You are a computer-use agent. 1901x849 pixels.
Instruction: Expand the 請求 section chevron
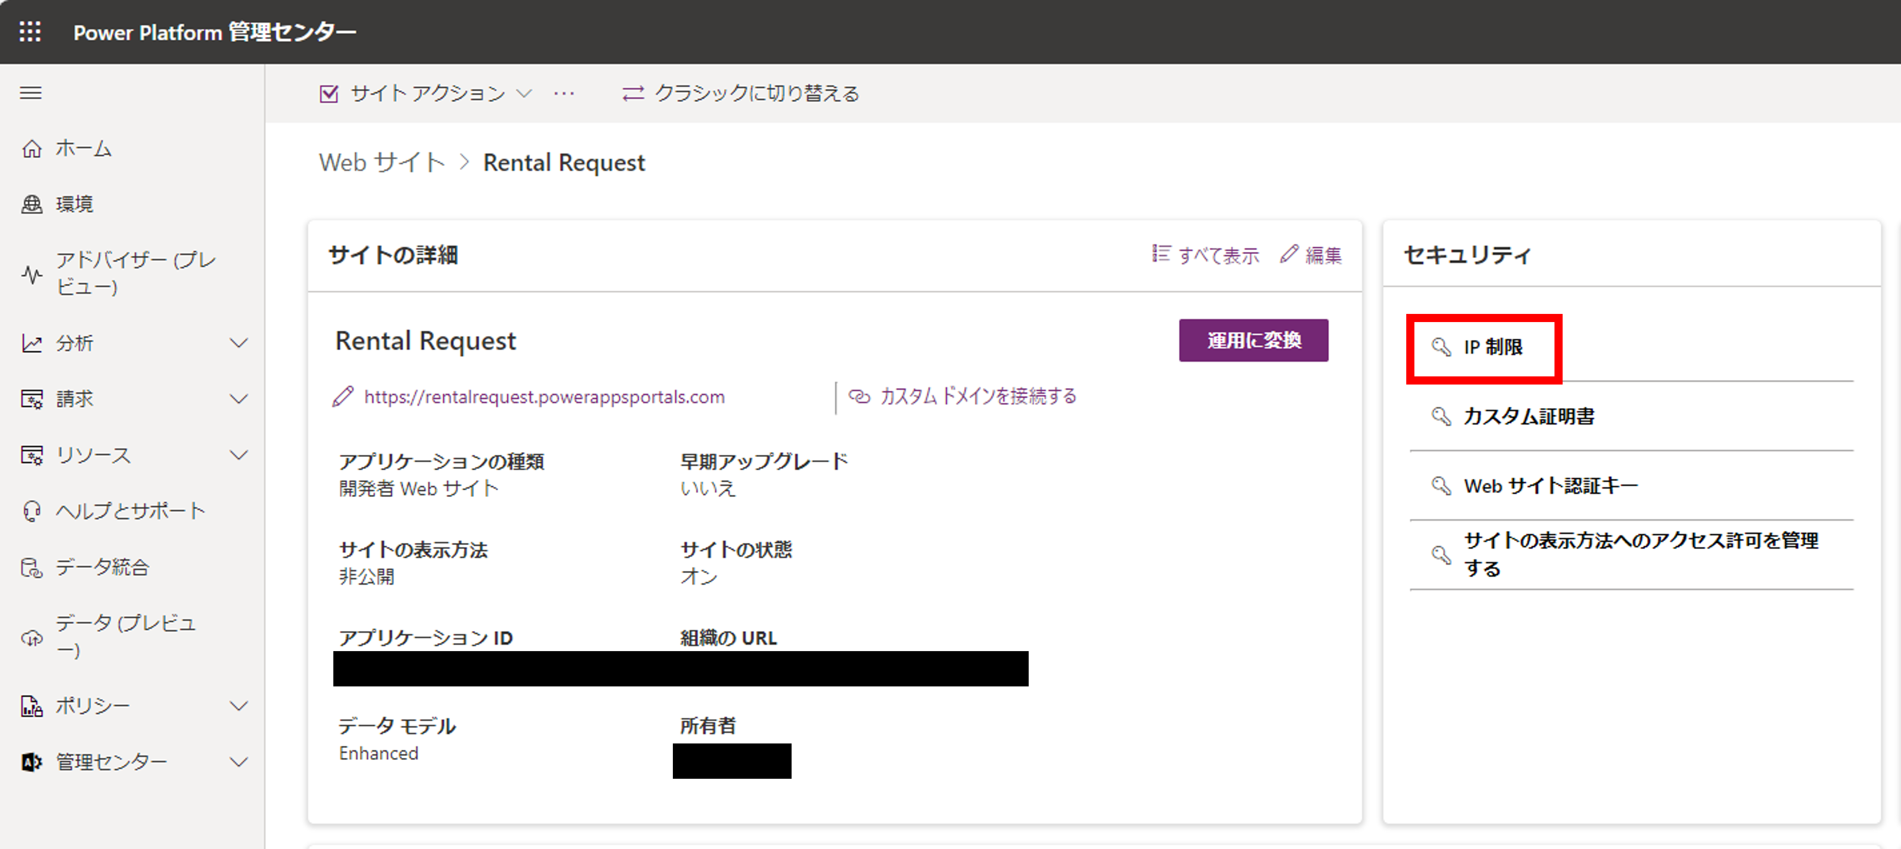(238, 399)
